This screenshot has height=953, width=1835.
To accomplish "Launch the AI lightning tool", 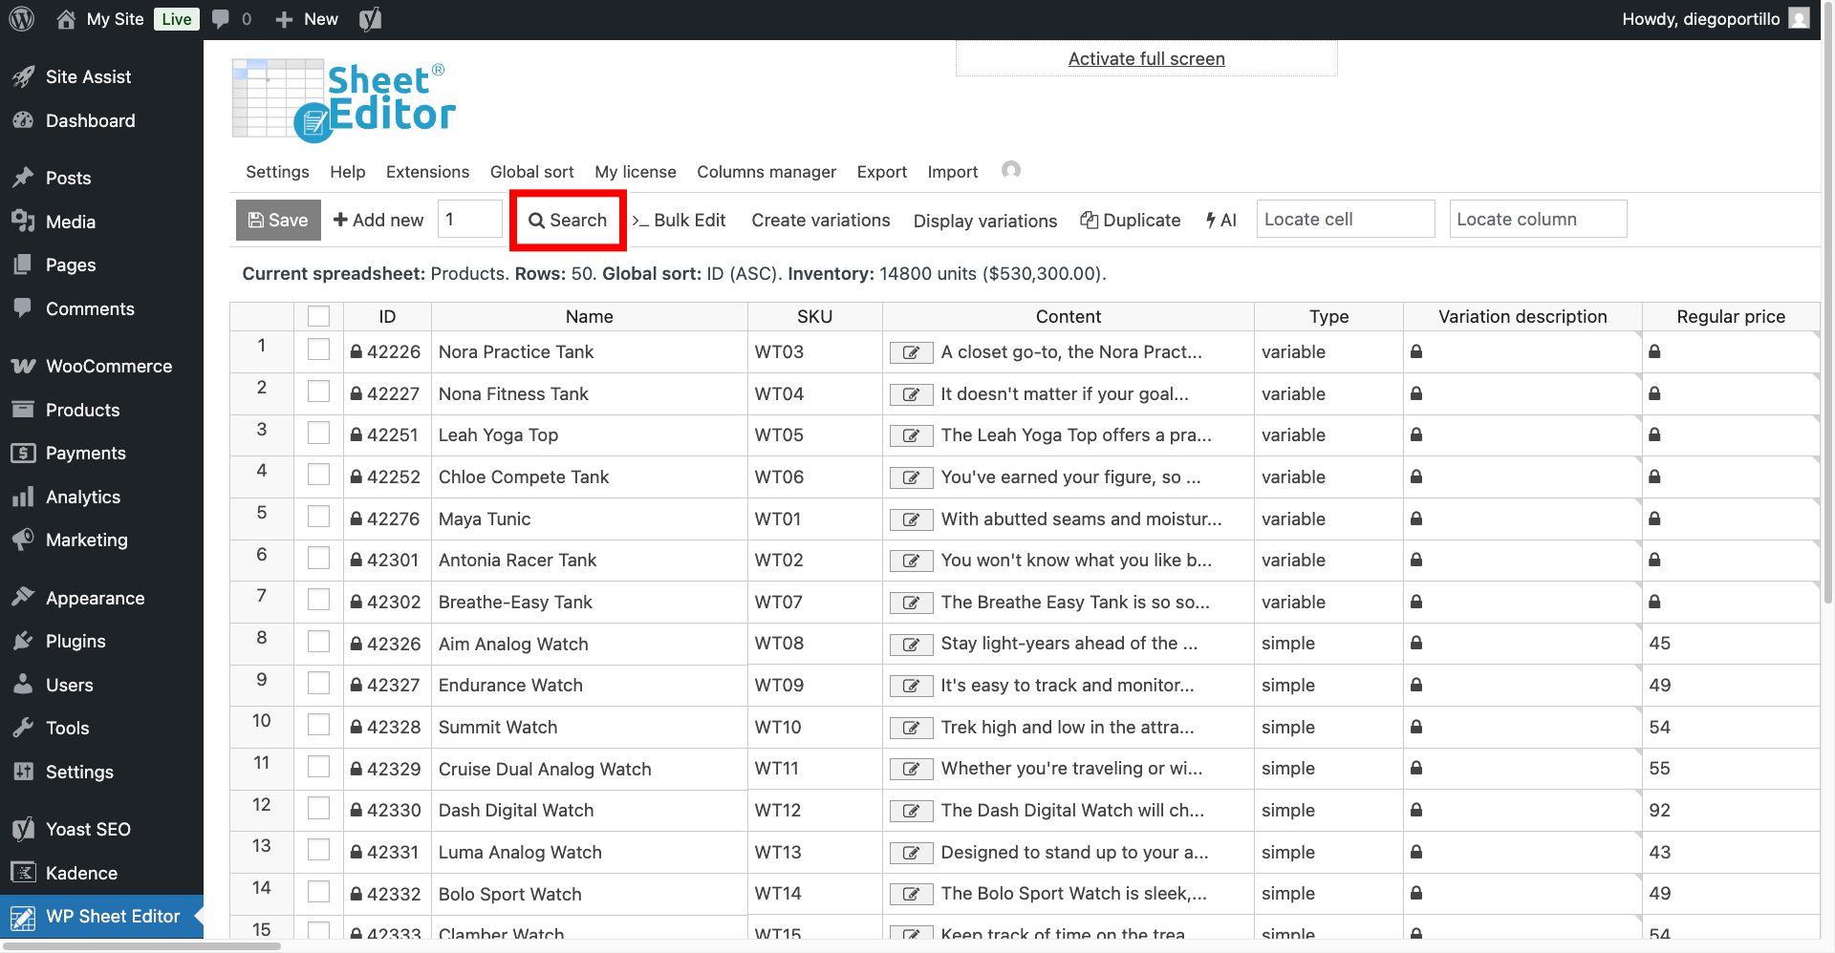I will tap(1220, 220).
